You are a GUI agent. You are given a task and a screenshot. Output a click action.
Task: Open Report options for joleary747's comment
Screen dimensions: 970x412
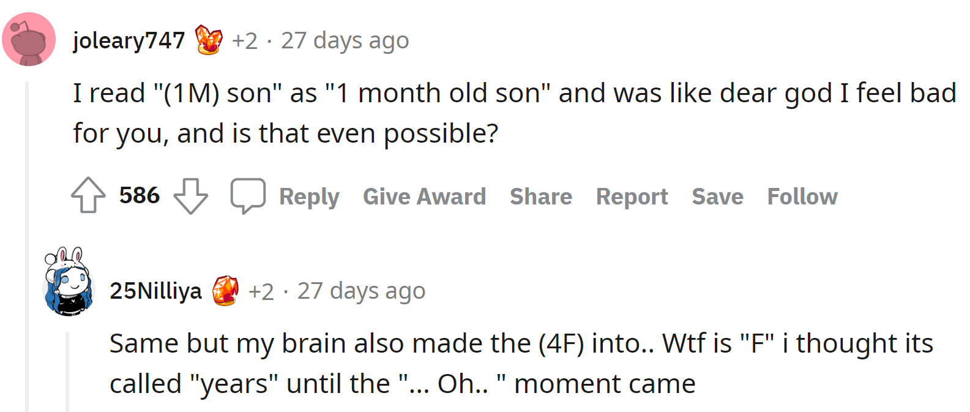tap(632, 197)
